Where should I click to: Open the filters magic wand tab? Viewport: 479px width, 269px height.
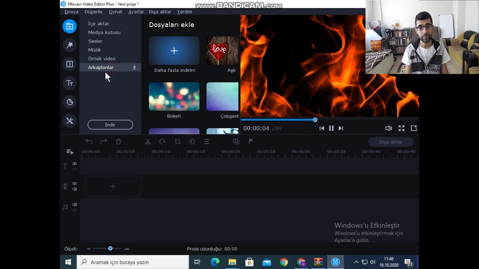(70, 45)
